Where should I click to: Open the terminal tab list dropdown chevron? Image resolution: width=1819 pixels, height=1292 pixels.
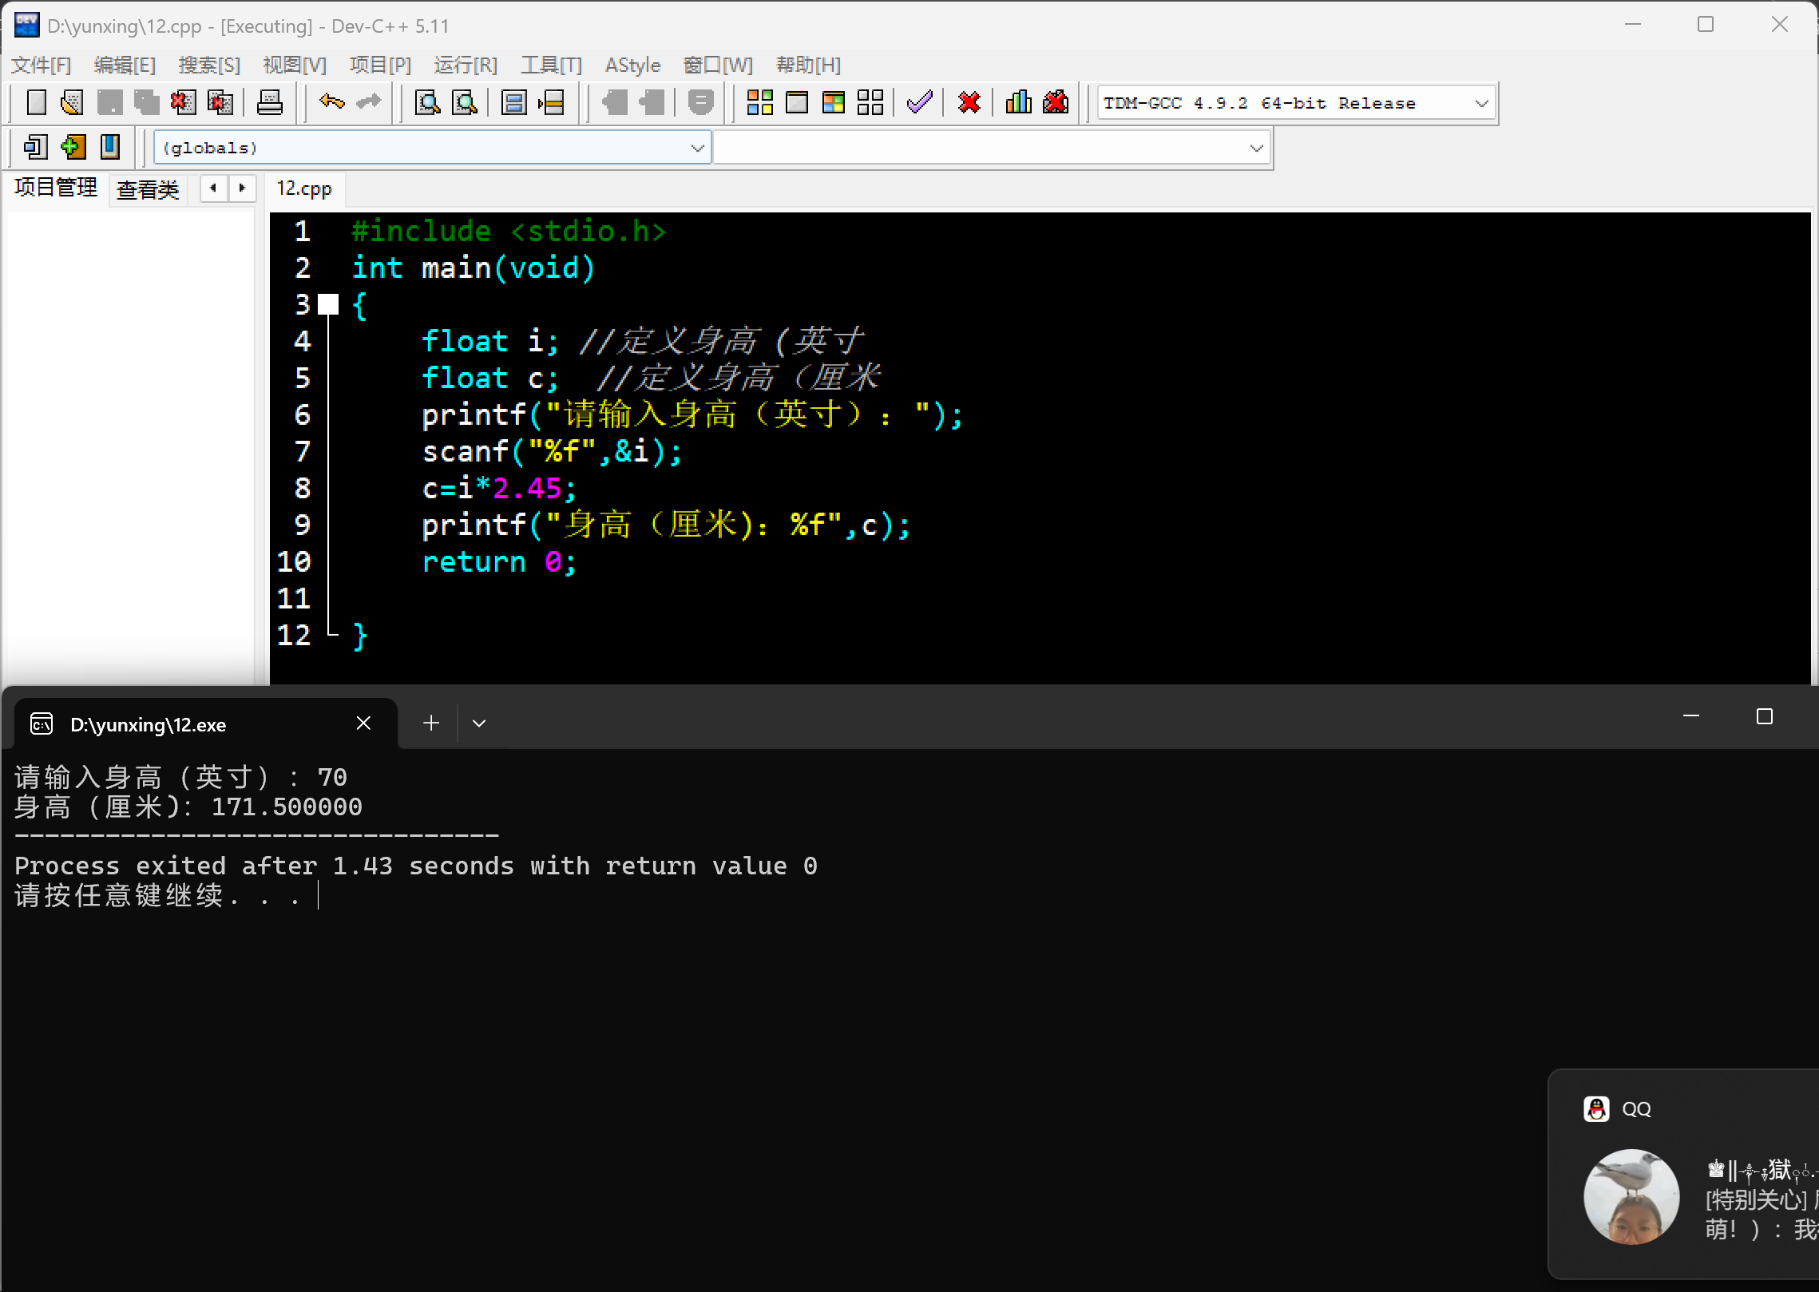point(479,723)
